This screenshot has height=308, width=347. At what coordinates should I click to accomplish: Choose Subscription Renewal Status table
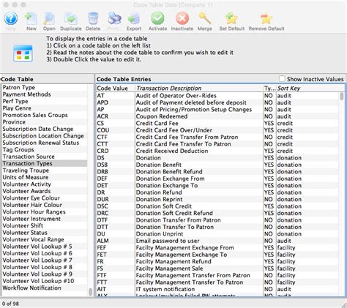45,143
